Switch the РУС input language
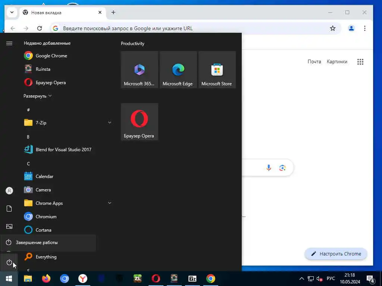 [331, 279]
